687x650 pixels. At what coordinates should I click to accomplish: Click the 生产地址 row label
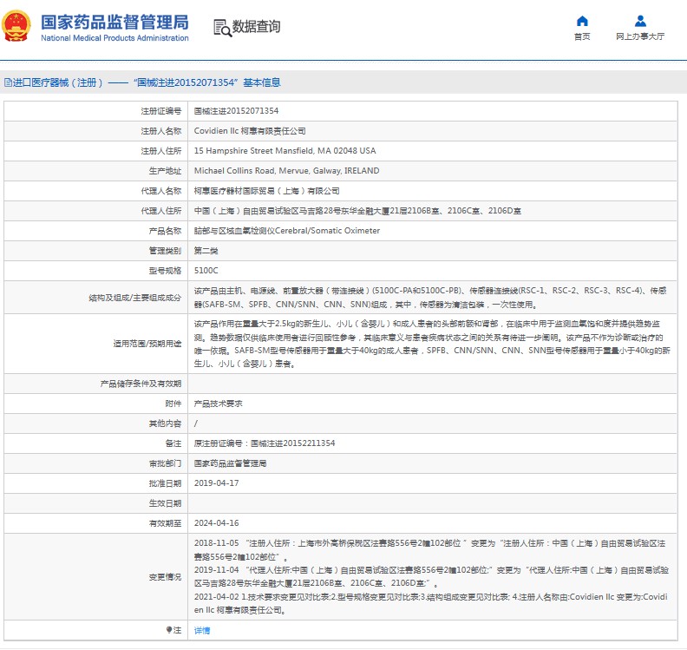click(x=165, y=171)
